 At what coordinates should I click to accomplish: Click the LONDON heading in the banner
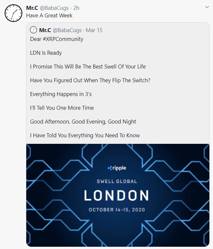point(117,196)
